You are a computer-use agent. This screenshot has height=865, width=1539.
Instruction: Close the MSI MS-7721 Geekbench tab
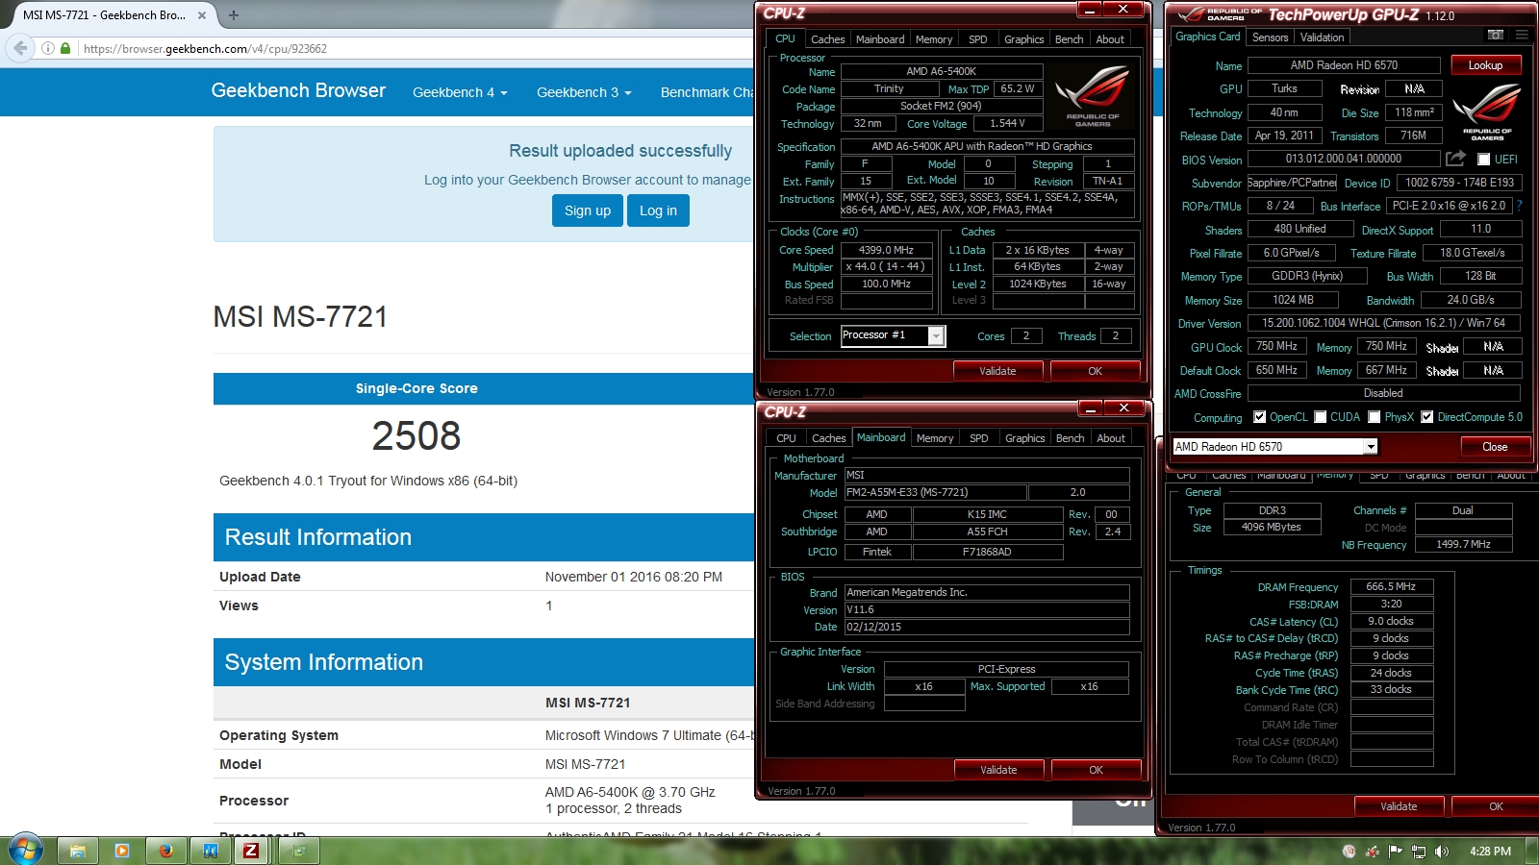pyautogui.click(x=202, y=15)
